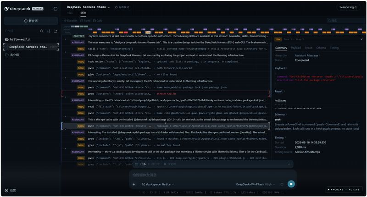Click the highlighted selected segment in timeline
The image size is (367, 197).
point(148,33)
